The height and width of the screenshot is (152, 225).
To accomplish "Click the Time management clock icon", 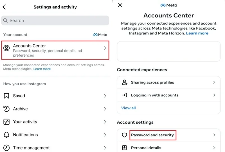I will (x=6, y=148).
